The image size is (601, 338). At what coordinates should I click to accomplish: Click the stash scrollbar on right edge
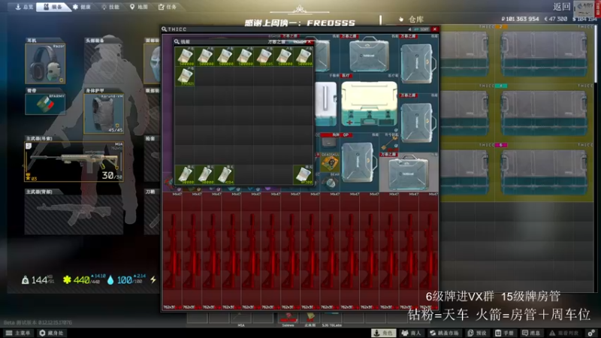tap(596, 53)
